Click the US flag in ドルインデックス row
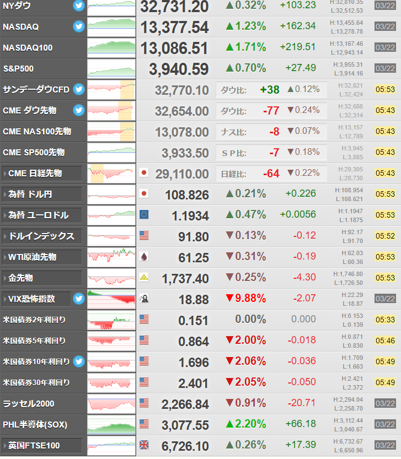The height and width of the screenshot is (459, 401). (x=144, y=236)
